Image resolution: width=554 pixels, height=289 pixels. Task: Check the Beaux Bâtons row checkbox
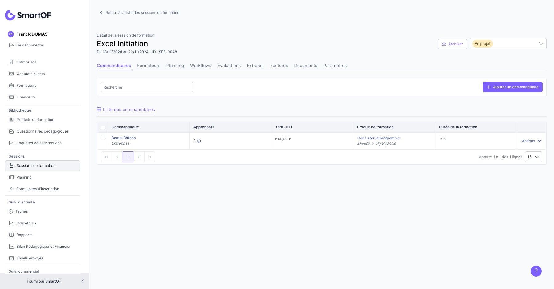click(x=103, y=138)
